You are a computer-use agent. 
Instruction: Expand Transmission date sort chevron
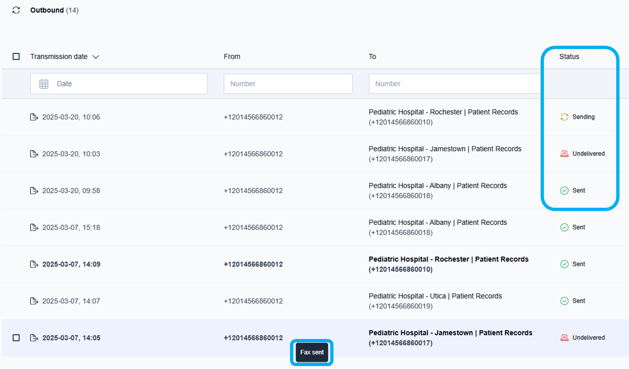pos(96,57)
